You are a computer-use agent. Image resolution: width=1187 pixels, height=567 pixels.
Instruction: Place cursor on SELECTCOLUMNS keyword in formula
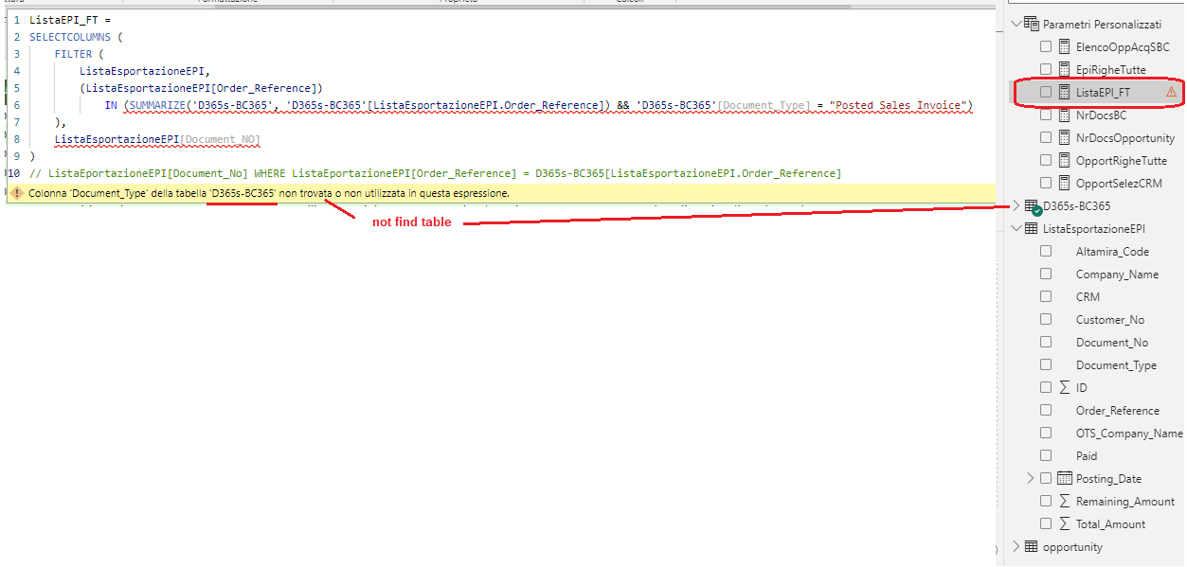70,37
